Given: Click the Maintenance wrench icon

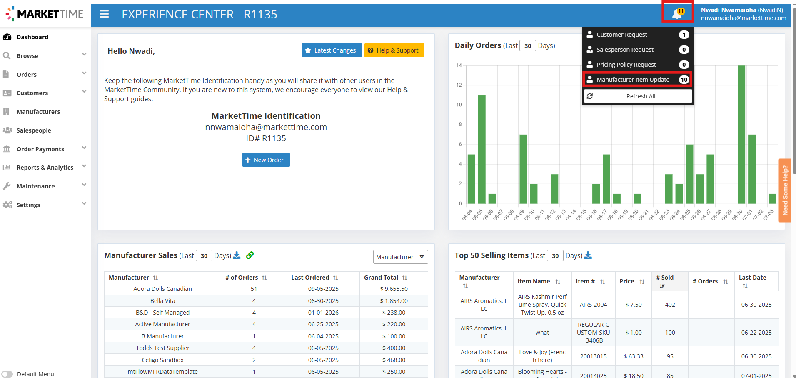Looking at the screenshot, I should click(7, 186).
